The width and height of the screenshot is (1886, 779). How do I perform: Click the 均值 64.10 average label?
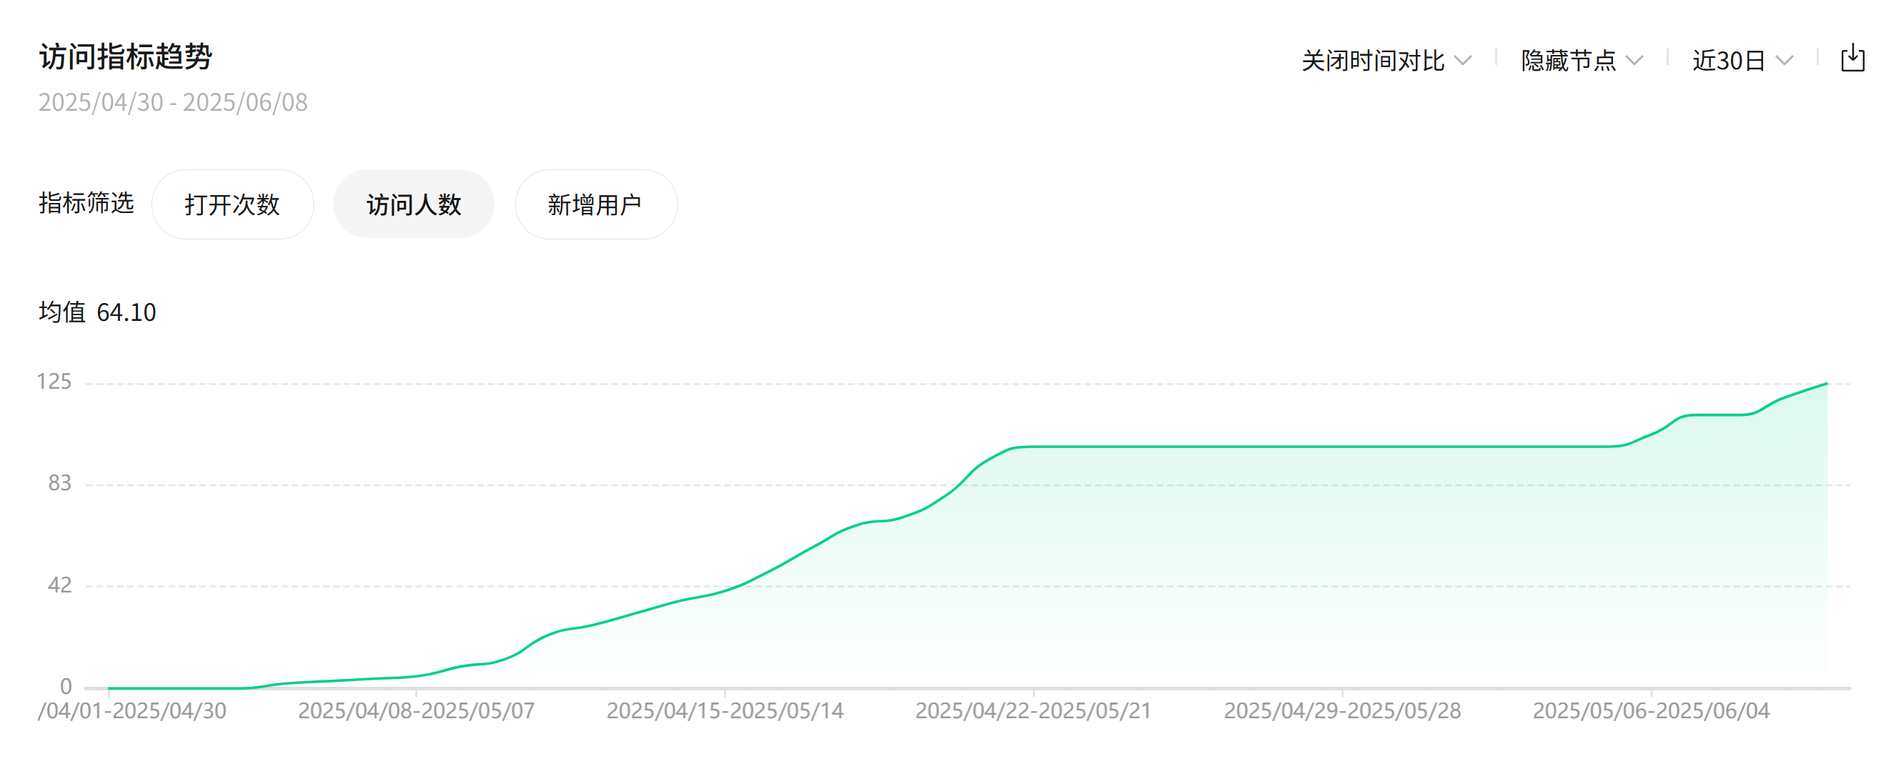point(96,312)
